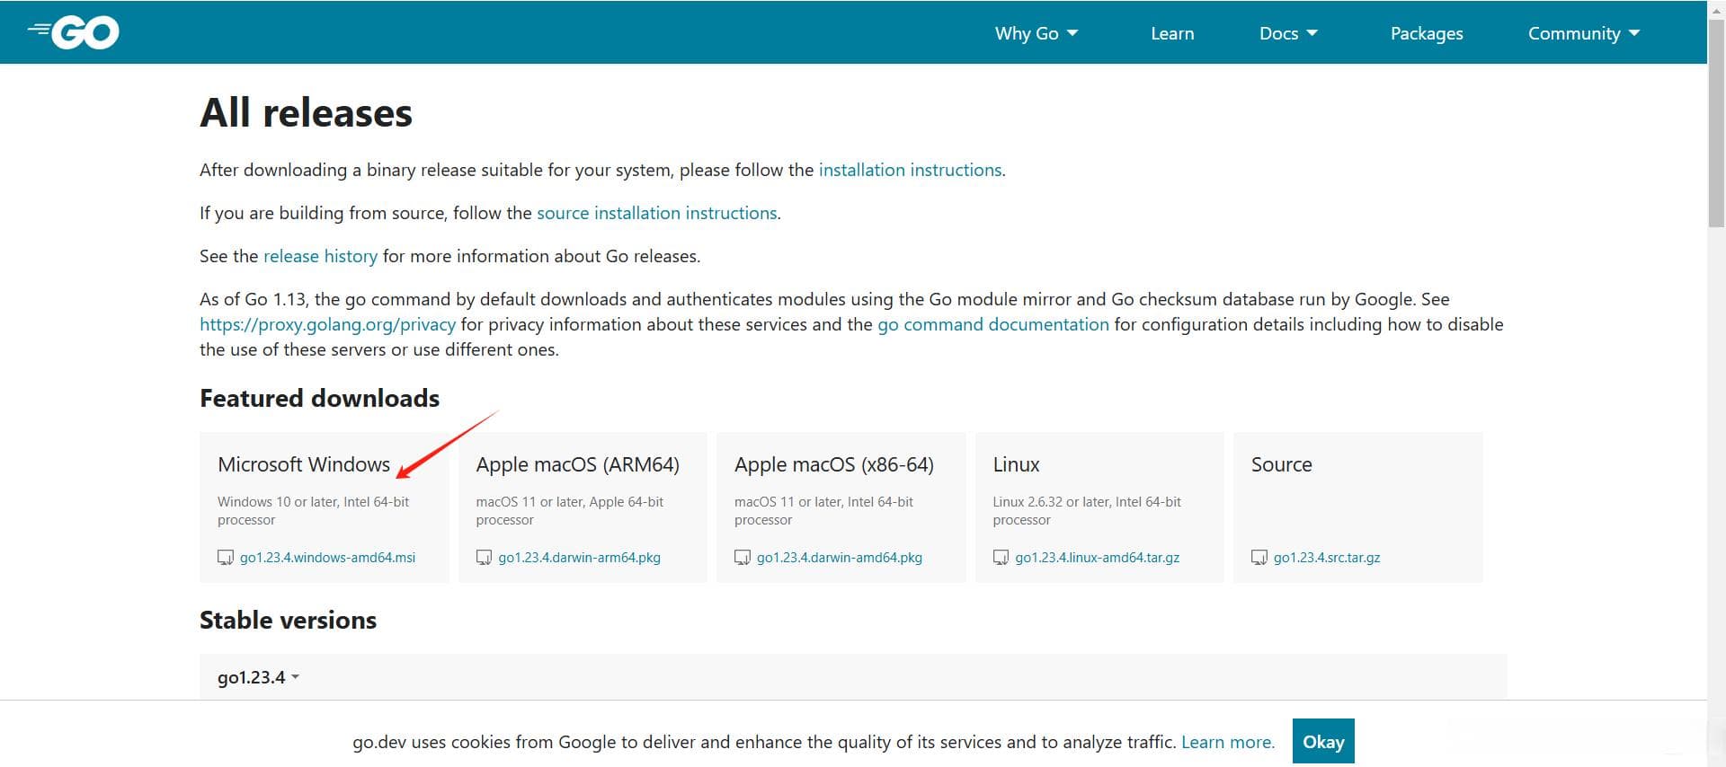Viewport: 1726px width, 767px height.
Task: Open the installation instructions link
Action: (910, 170)
